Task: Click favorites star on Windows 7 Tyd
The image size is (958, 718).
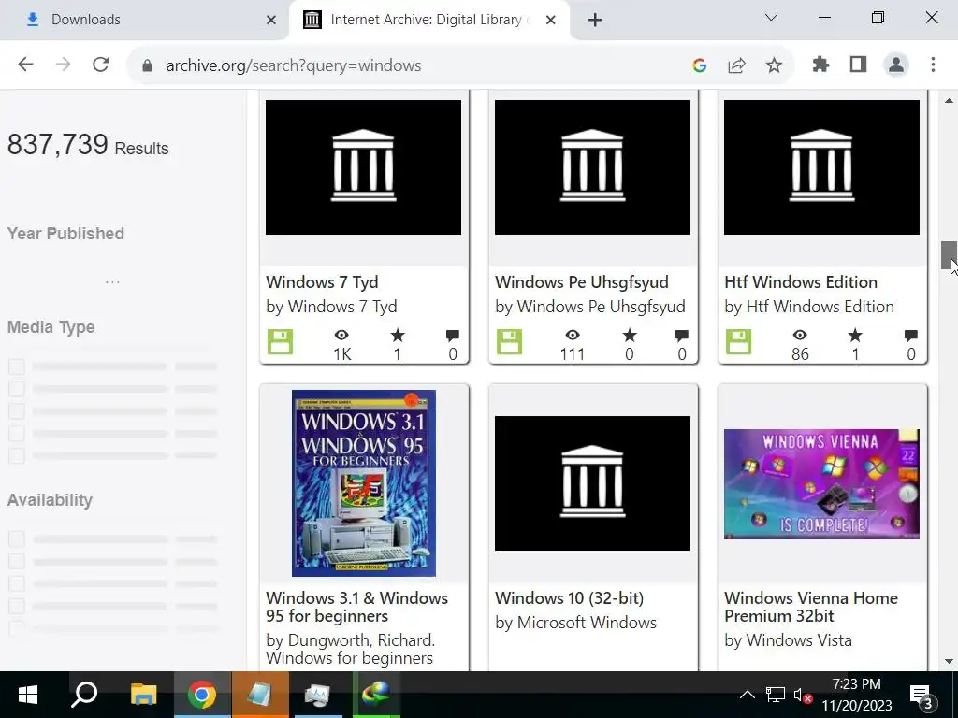Action: 398,335
